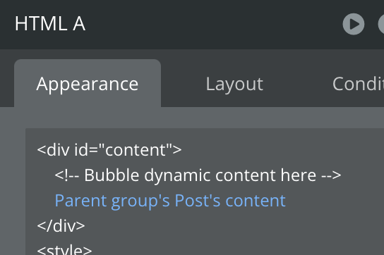
Task: Click the word "here" in the comment
Action: (x=299, y=175)
